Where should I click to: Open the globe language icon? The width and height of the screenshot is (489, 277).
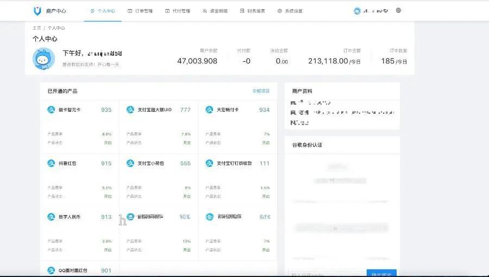398,10
